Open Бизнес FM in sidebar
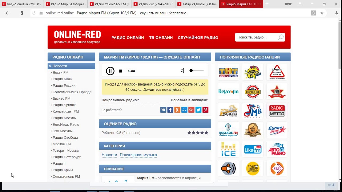This screenshot has height=192, width=342. [x=61, y=98]
